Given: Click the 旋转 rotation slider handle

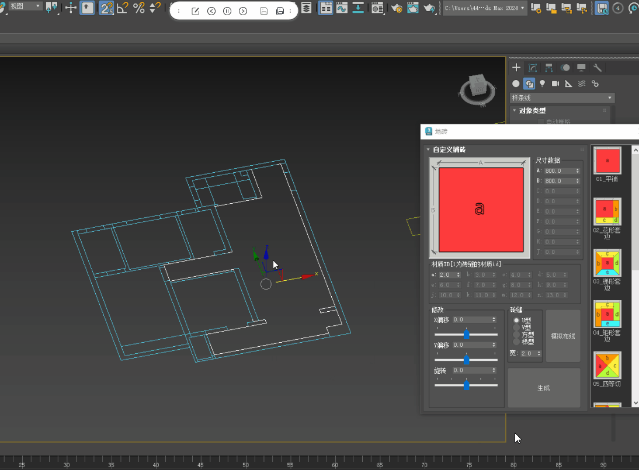Looking at the screenshot, I should [x=467, y=385].
